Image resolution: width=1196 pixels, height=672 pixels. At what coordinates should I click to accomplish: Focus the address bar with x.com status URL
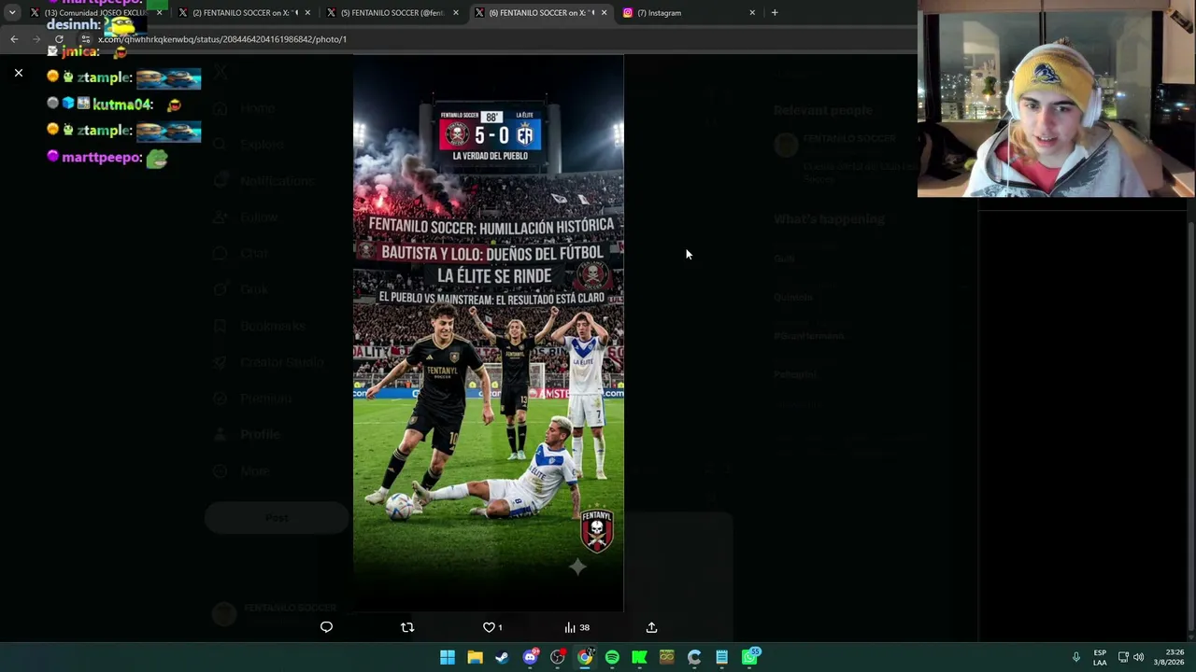click(222, 39)
